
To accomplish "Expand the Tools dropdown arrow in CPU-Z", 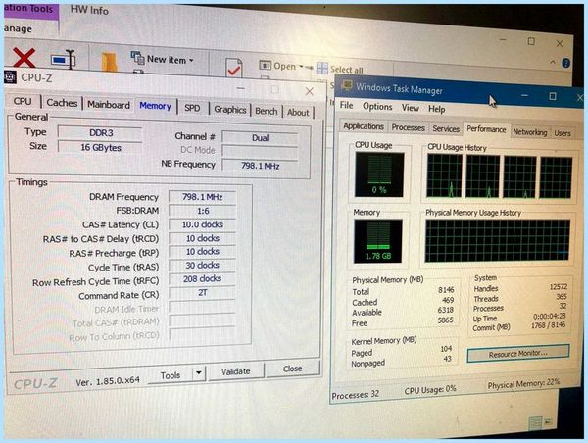I will (x=199, y=373).
